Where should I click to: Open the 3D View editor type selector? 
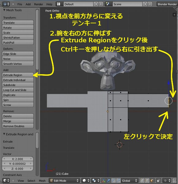point(6,181)
